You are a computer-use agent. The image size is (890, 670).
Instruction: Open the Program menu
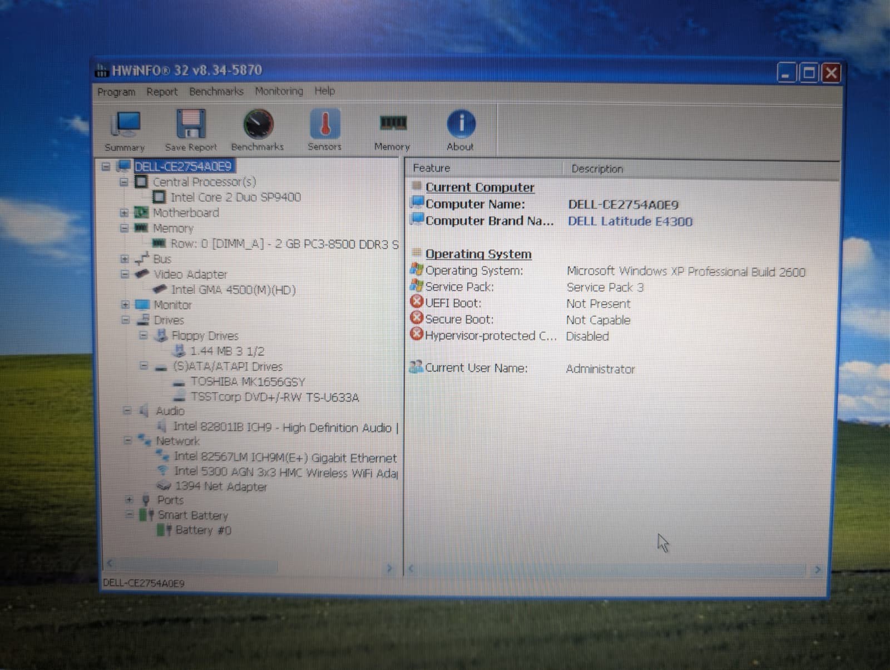coord(116,92)
